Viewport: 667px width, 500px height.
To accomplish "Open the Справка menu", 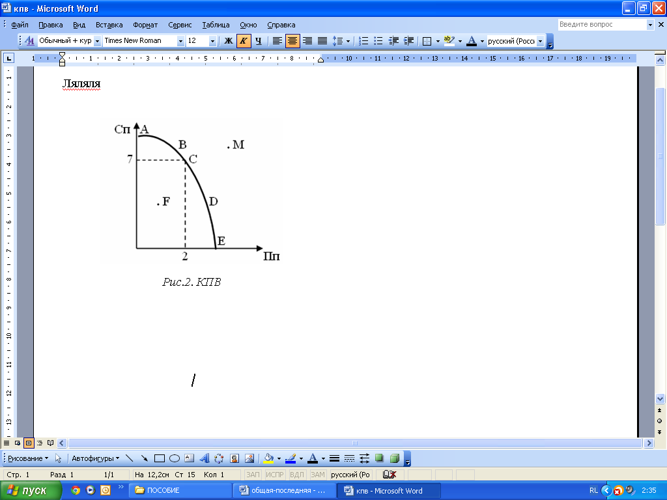I will point(281,25).
